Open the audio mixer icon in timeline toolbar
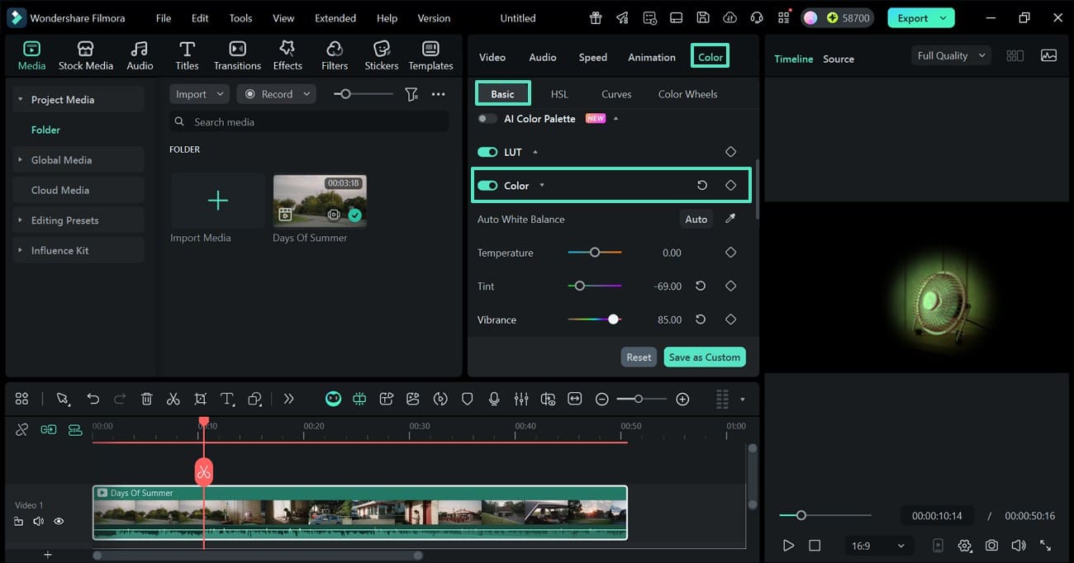The image size is (1074, 563). pos(521,399)
